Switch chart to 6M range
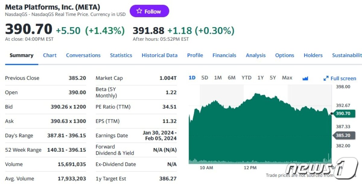 click(x=231, y=78)
